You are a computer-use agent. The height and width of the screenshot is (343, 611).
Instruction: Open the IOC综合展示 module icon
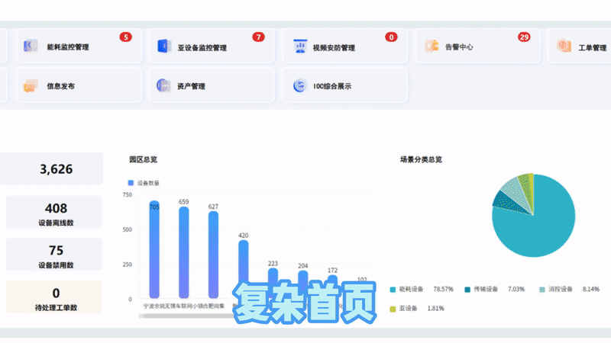(x=299, y=85)
